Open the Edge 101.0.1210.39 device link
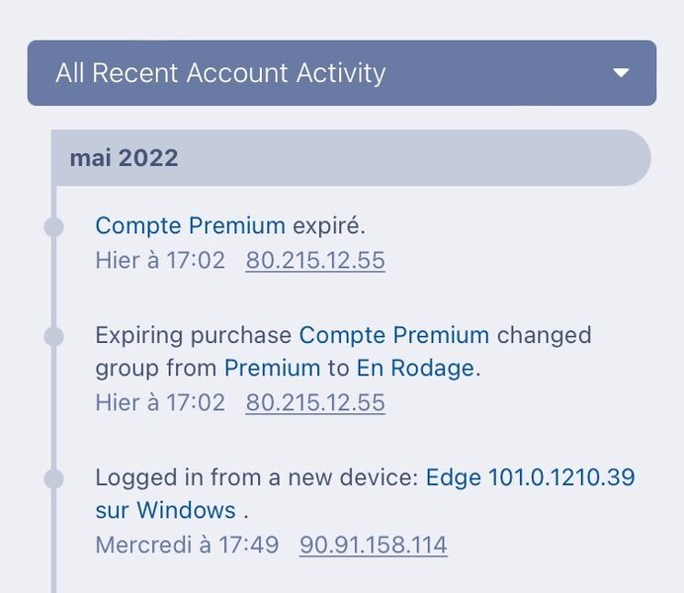This screenshot has height=593, width=684. pyautogui.click(x=530, y=478)
